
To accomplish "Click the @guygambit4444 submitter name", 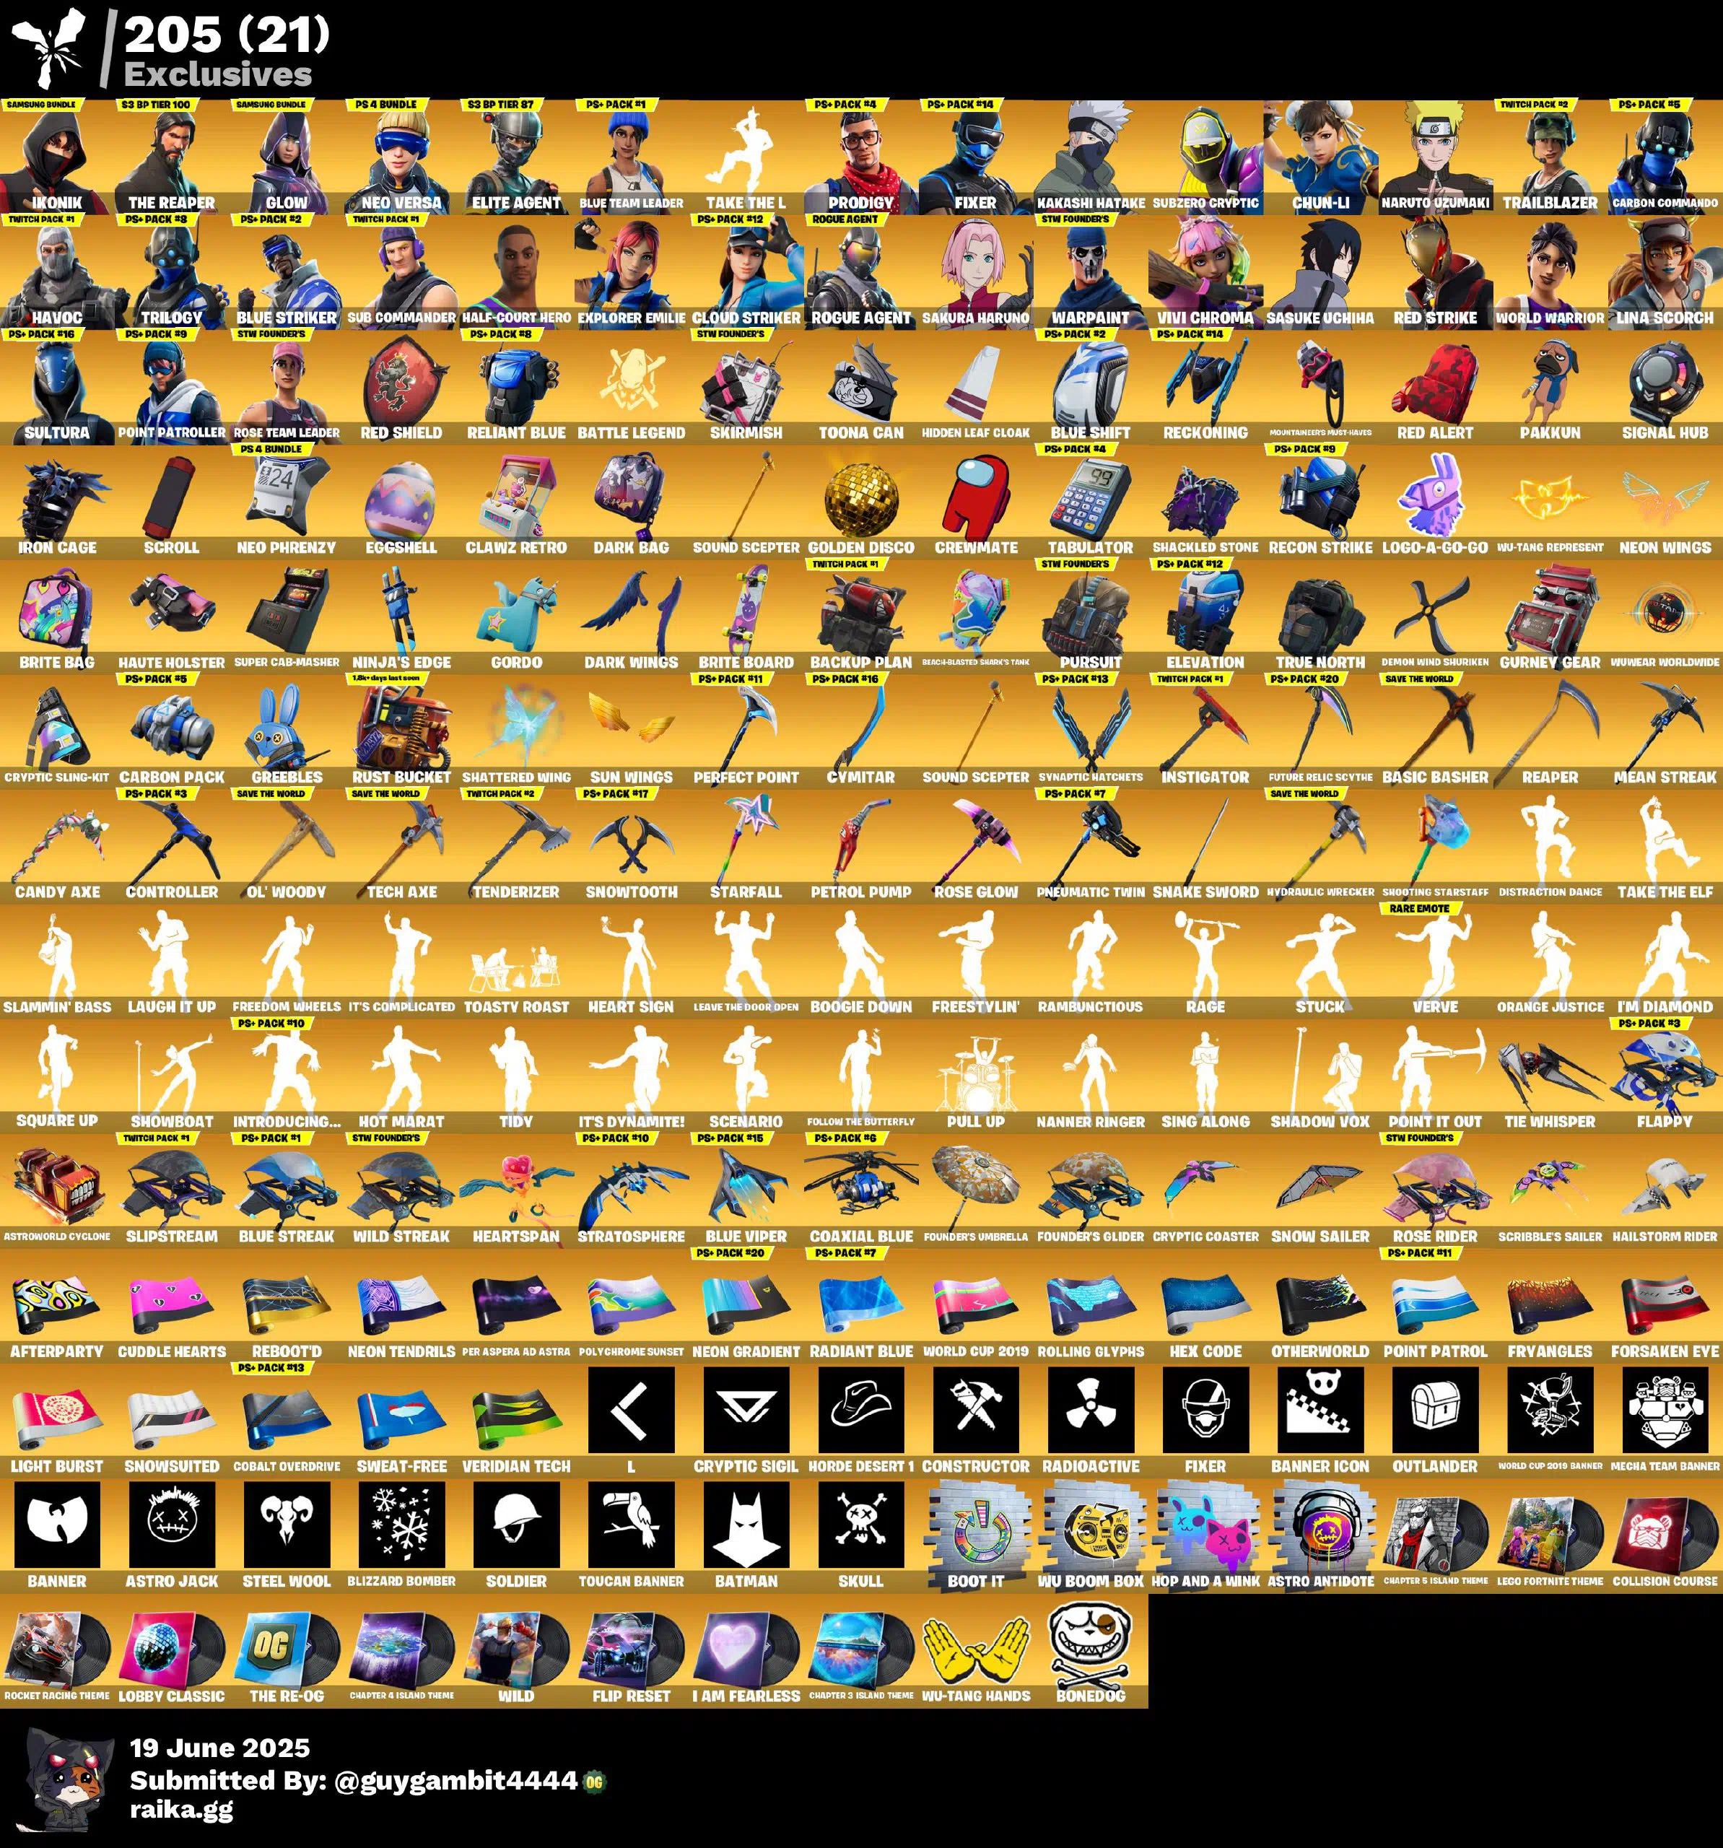I will point(456,1781).
